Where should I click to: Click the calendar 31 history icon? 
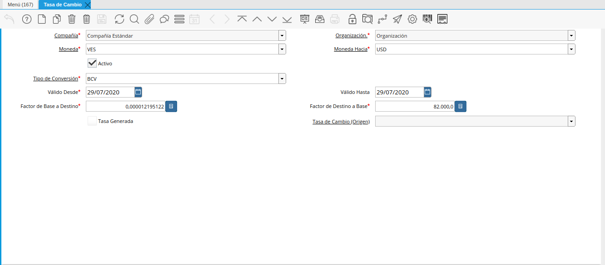pyautogui.click(x=194, y=19)
